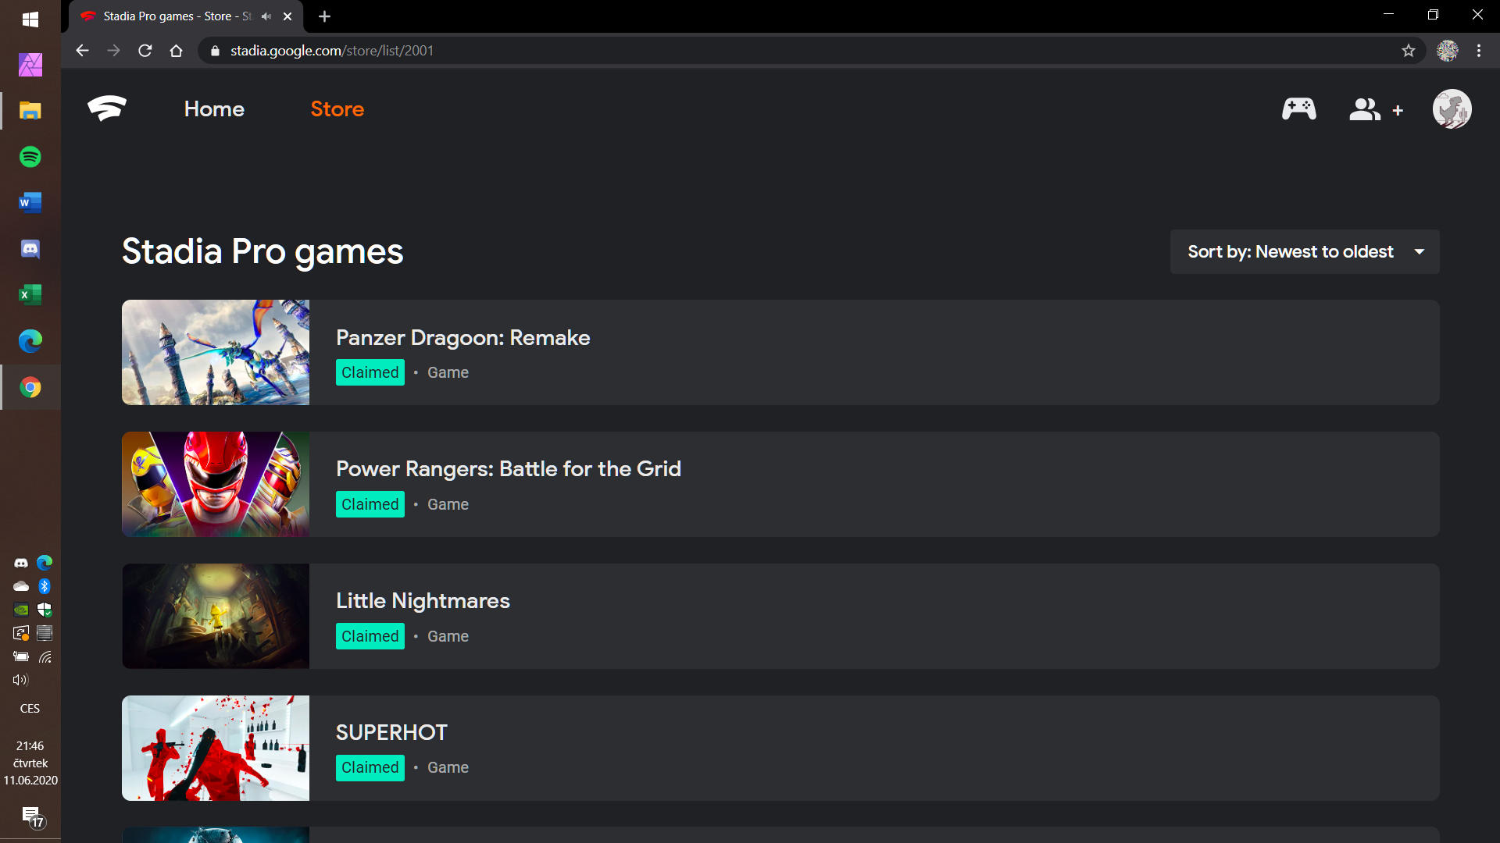This screenshot has height=843, width=1500.
Task: Open Chrome three-dot menu
Action: point(1479,51)
